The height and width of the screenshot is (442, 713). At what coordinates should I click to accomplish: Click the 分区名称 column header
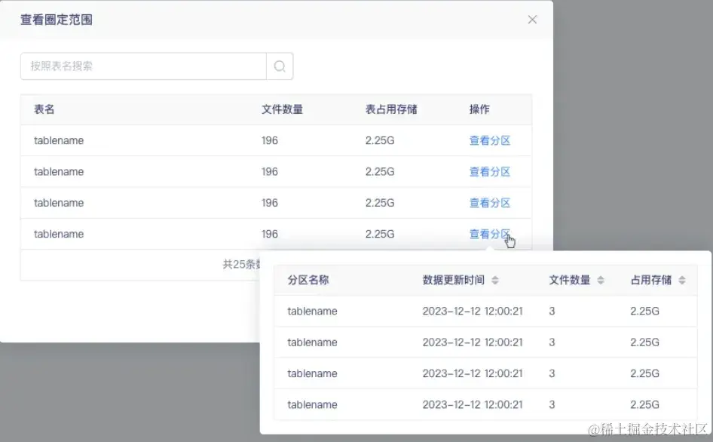(308, 280)
